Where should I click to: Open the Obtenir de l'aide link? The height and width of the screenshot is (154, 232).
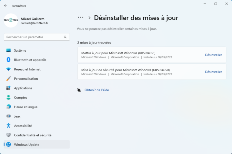(x=97, y=90)
